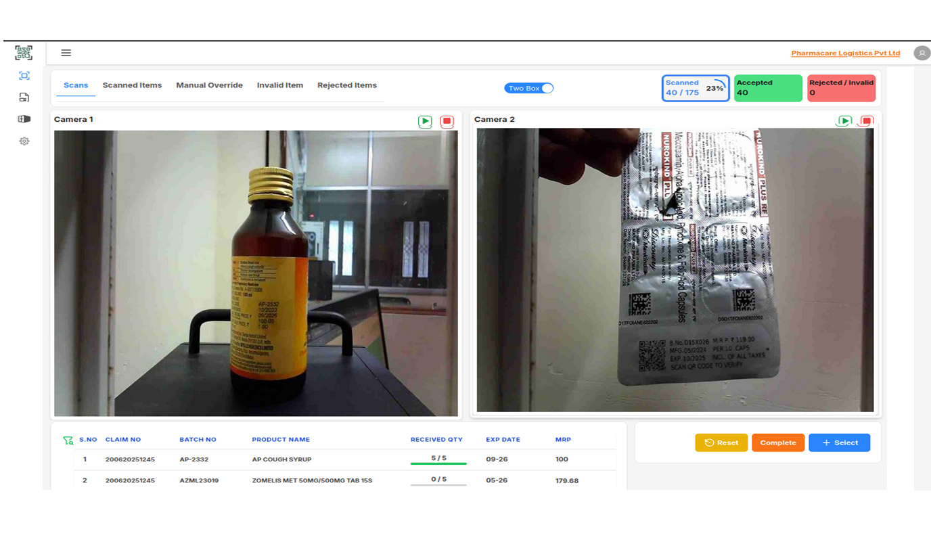Stop Camera 1 with red stop icon

click(x=447, y=122)
